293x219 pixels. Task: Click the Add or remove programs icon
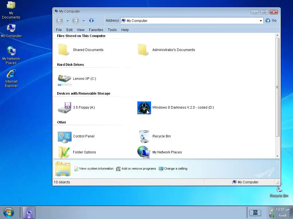click(118, 169)
